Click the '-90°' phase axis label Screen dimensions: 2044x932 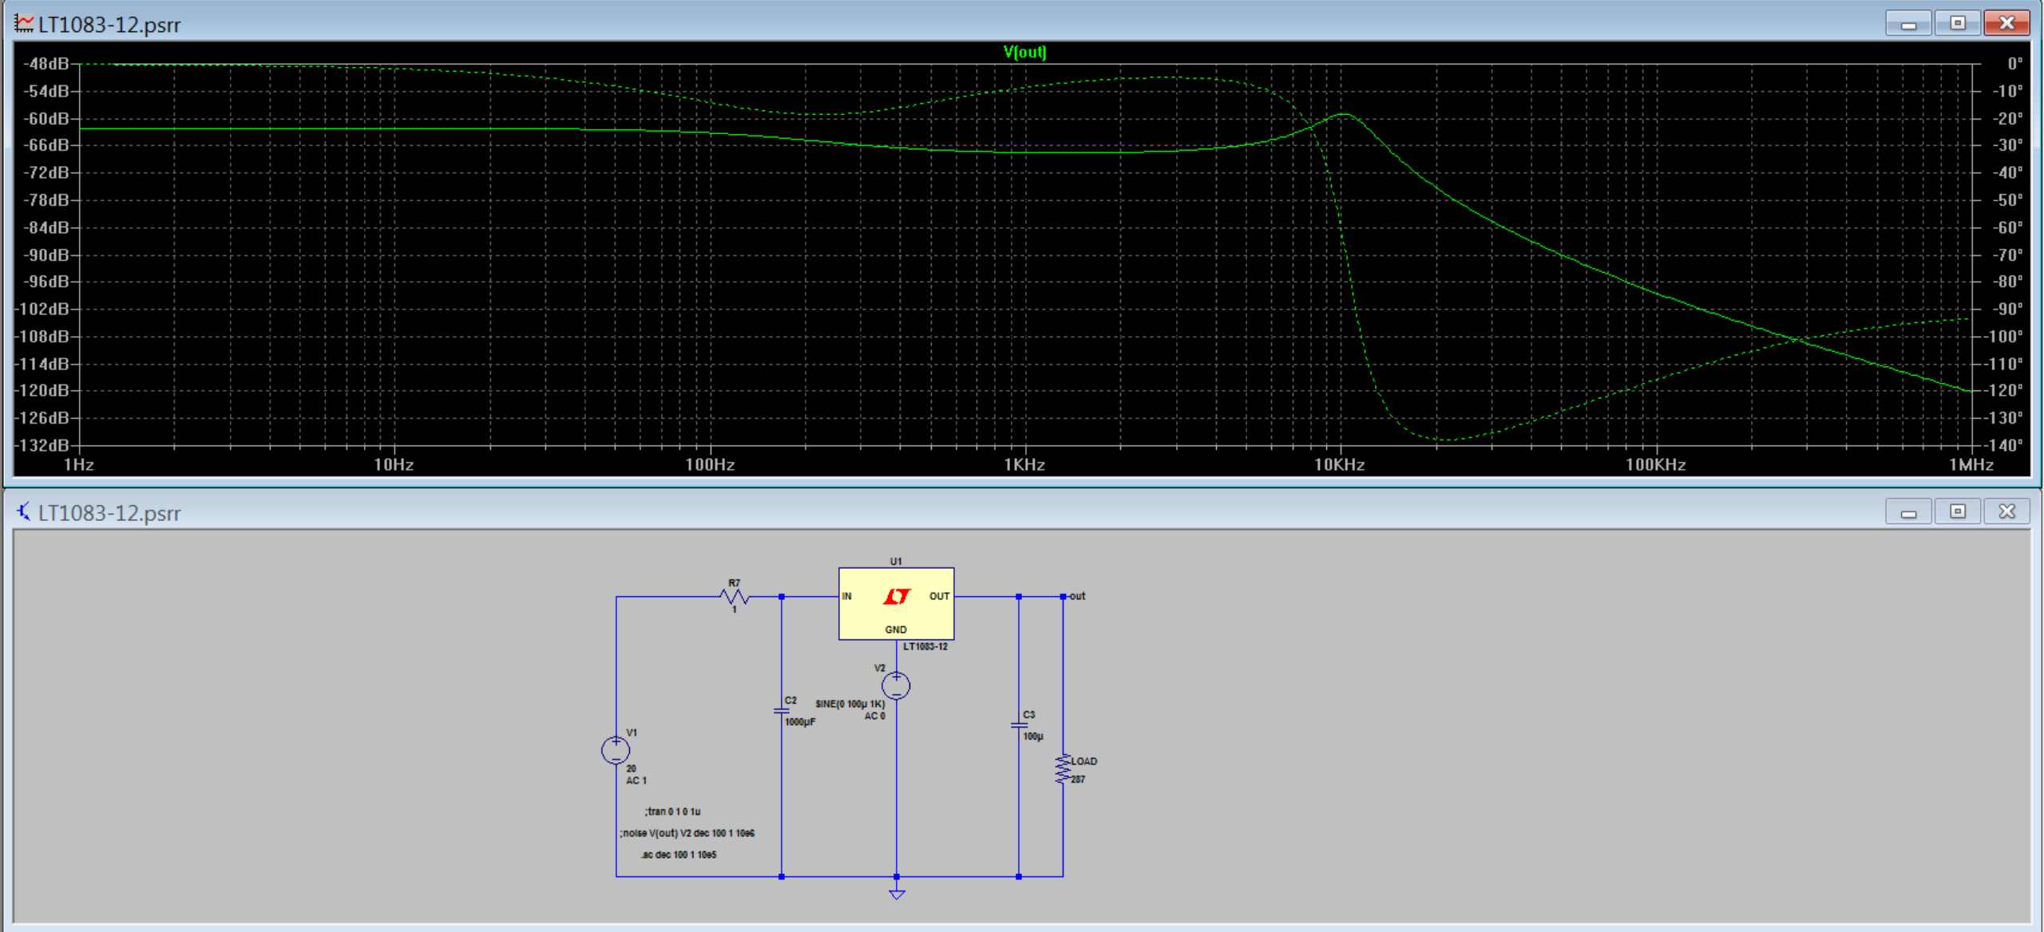coord(2007,309)
